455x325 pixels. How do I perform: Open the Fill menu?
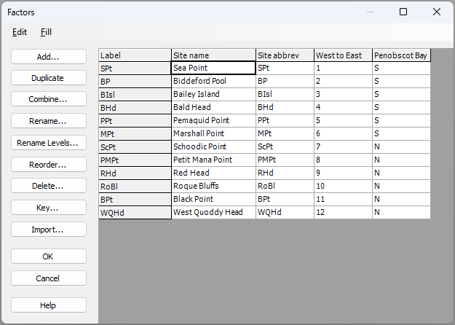point(46,32)
